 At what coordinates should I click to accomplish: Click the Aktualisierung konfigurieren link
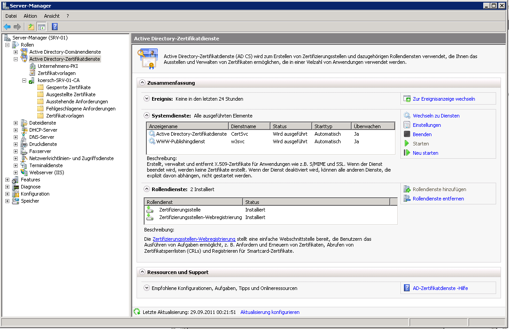tap(270, 312)
